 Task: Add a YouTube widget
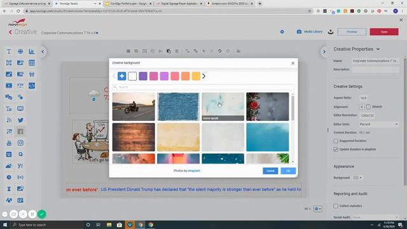click(x=9, y=142)
